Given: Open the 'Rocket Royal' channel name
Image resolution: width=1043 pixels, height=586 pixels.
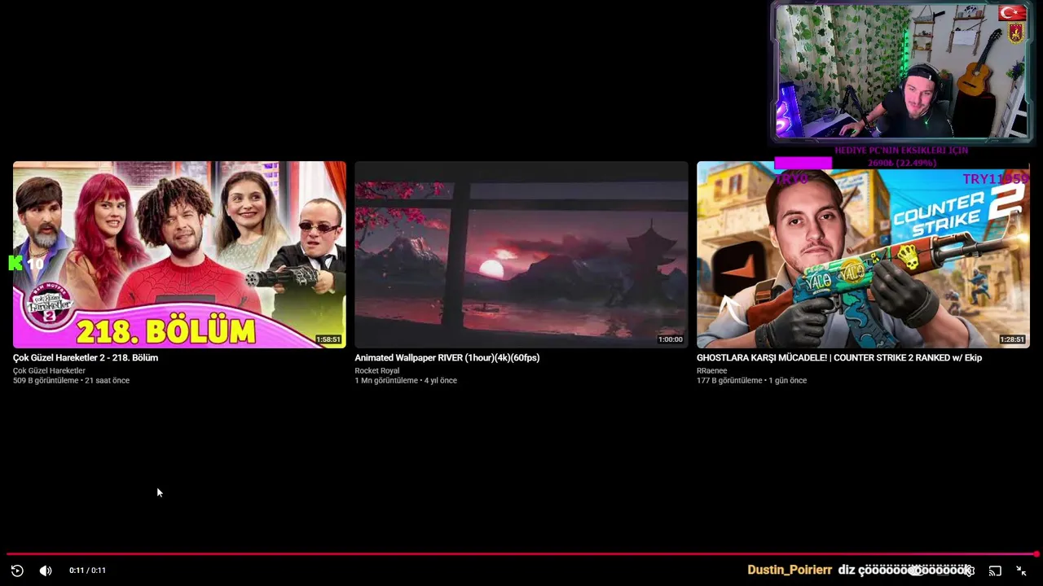Looking at the screenshot, I should point(377,371).
